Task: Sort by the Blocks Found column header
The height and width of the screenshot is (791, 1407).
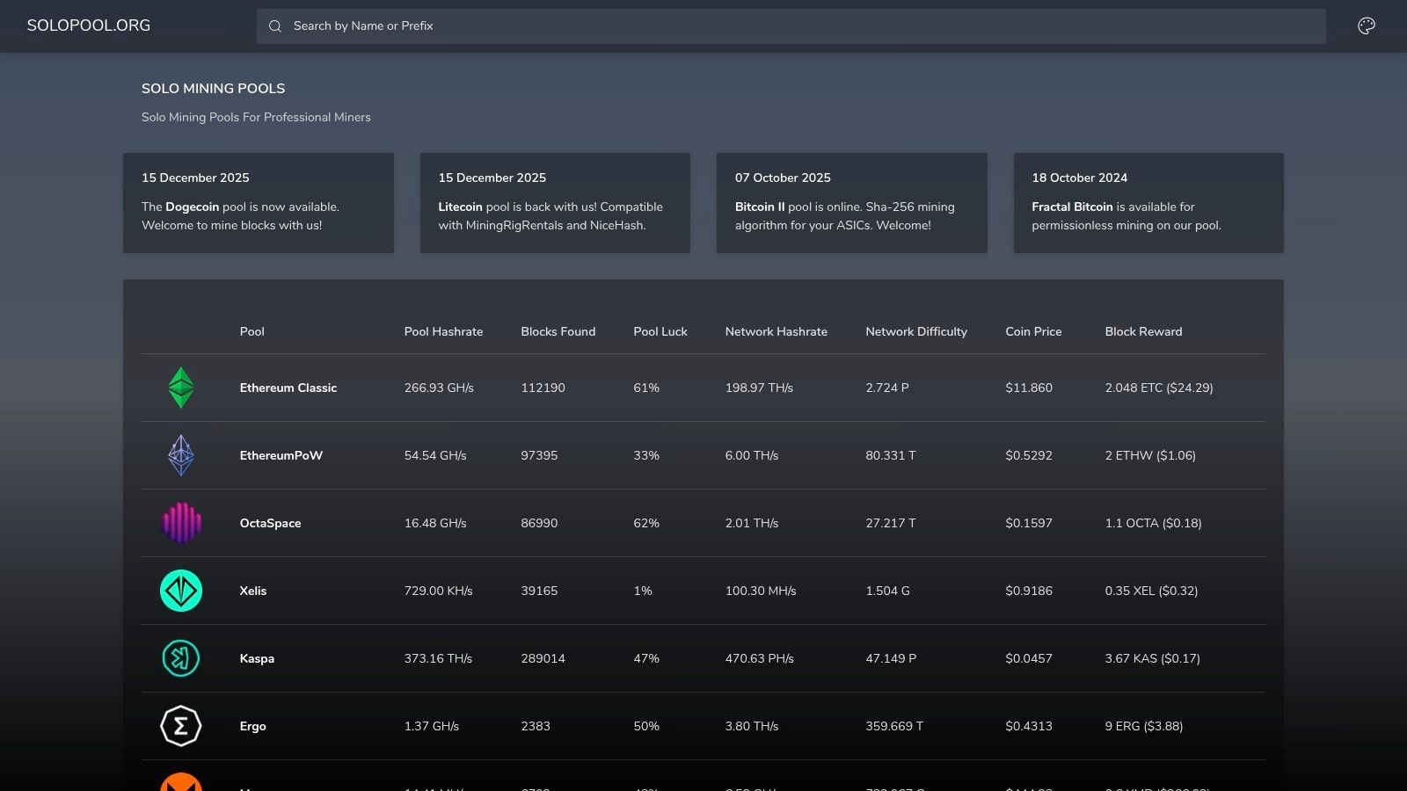Action: (x=558, y=331)
